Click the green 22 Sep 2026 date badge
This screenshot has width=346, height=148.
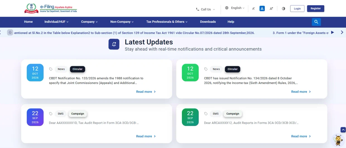190,117
